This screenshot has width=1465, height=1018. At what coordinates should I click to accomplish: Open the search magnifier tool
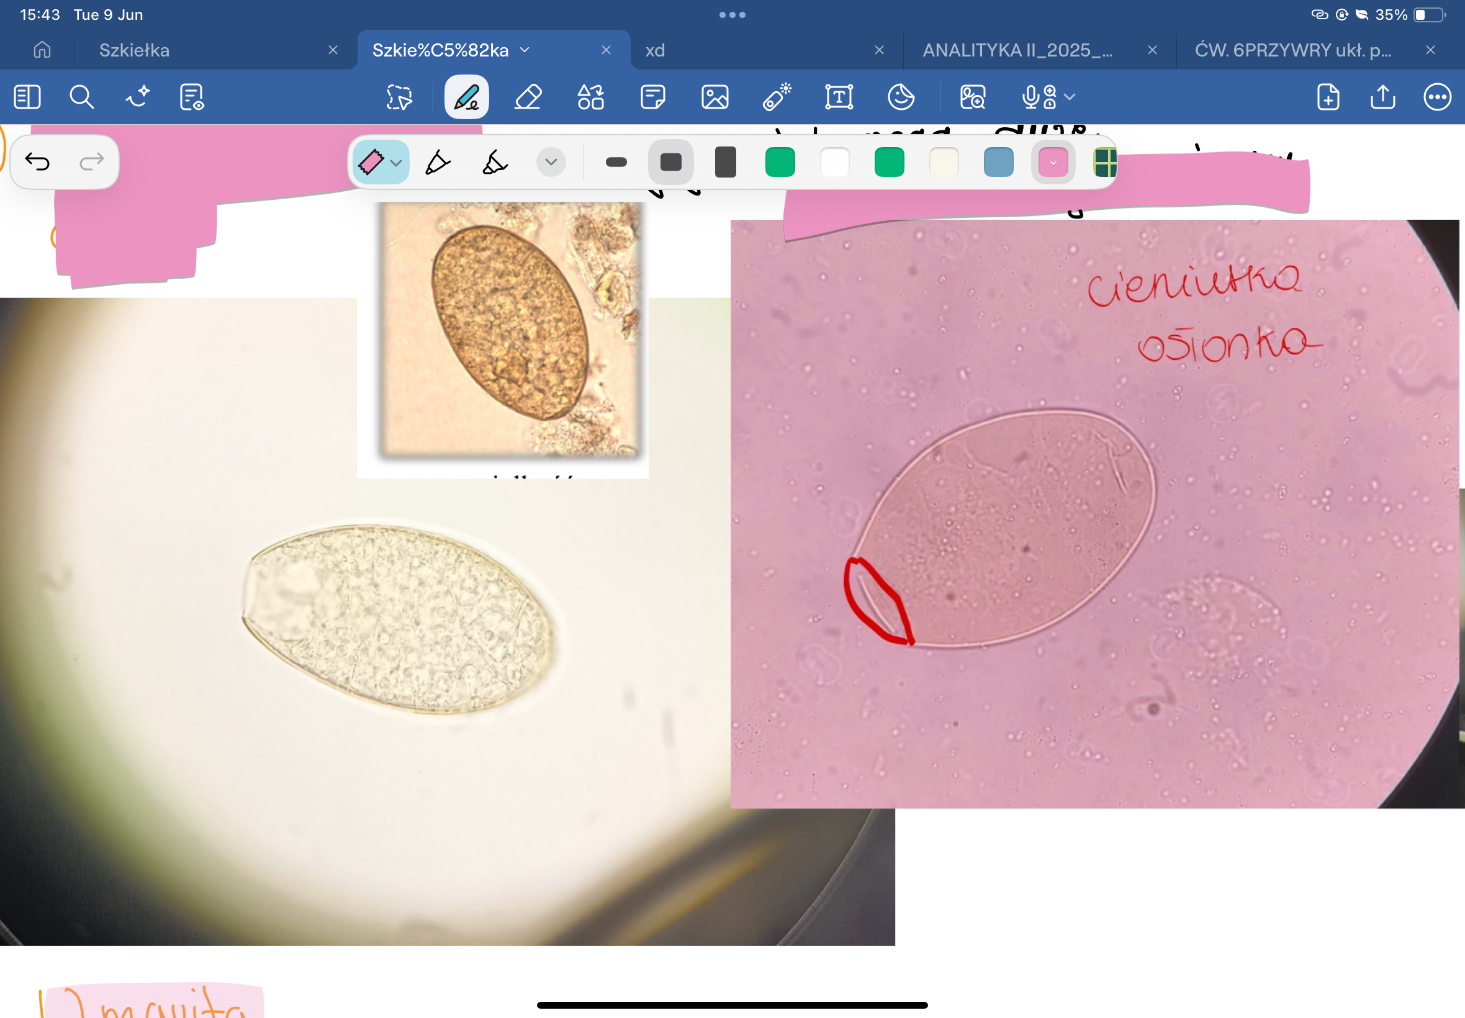click(82, 97)
